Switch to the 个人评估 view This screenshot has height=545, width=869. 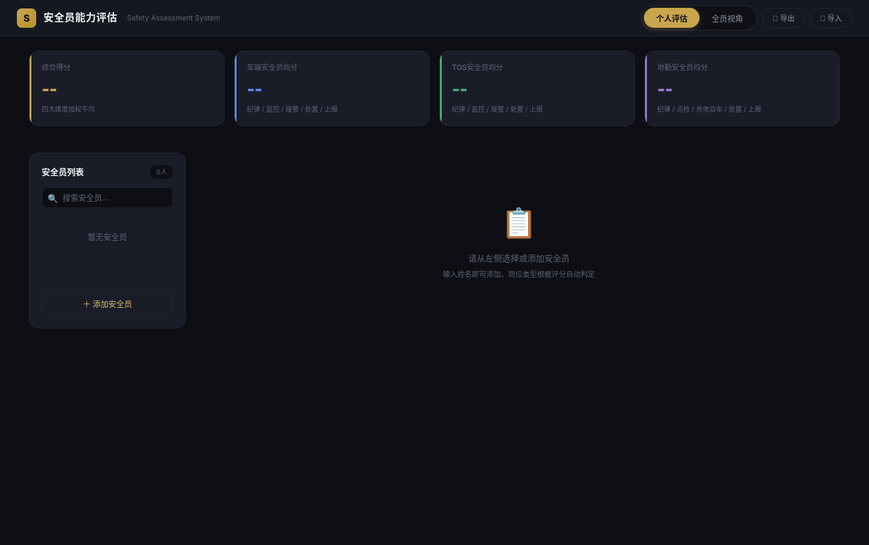coord(672,18)
